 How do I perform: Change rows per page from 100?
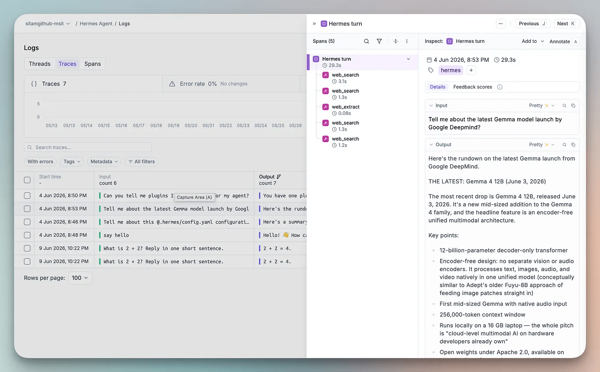tap(80, 278)
